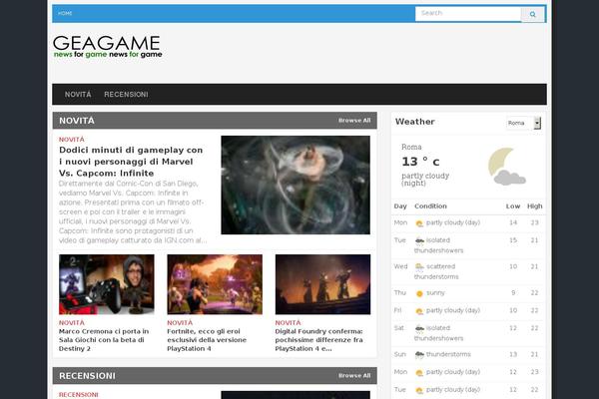Click the 13 ° c temperature reading

(x=420, y=162)
